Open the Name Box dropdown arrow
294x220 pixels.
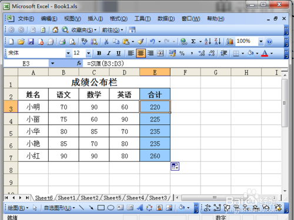pyautogui.click(x=52, y=63)
